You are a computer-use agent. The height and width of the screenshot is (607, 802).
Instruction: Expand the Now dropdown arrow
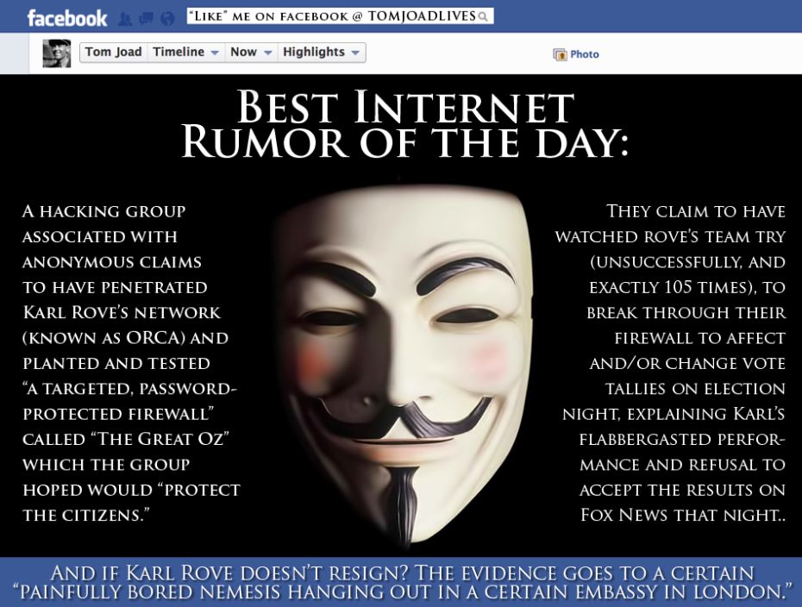267,53
